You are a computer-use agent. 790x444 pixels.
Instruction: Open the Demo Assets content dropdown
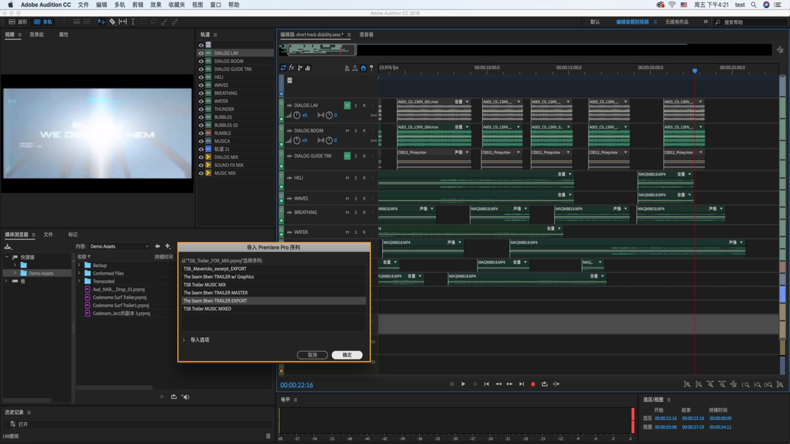coord(119,246)
